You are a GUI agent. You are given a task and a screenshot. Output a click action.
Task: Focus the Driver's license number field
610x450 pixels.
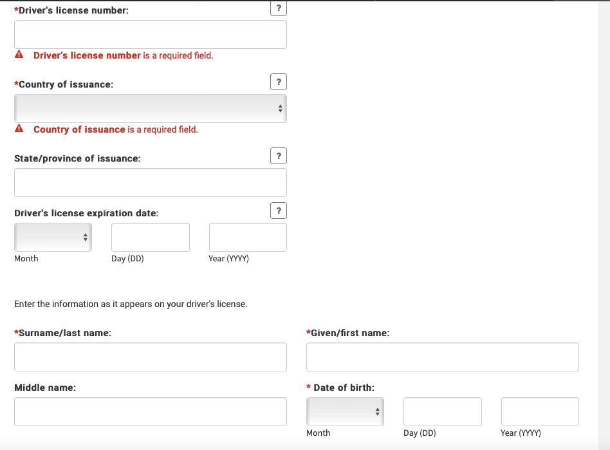(x=150, y=35)
